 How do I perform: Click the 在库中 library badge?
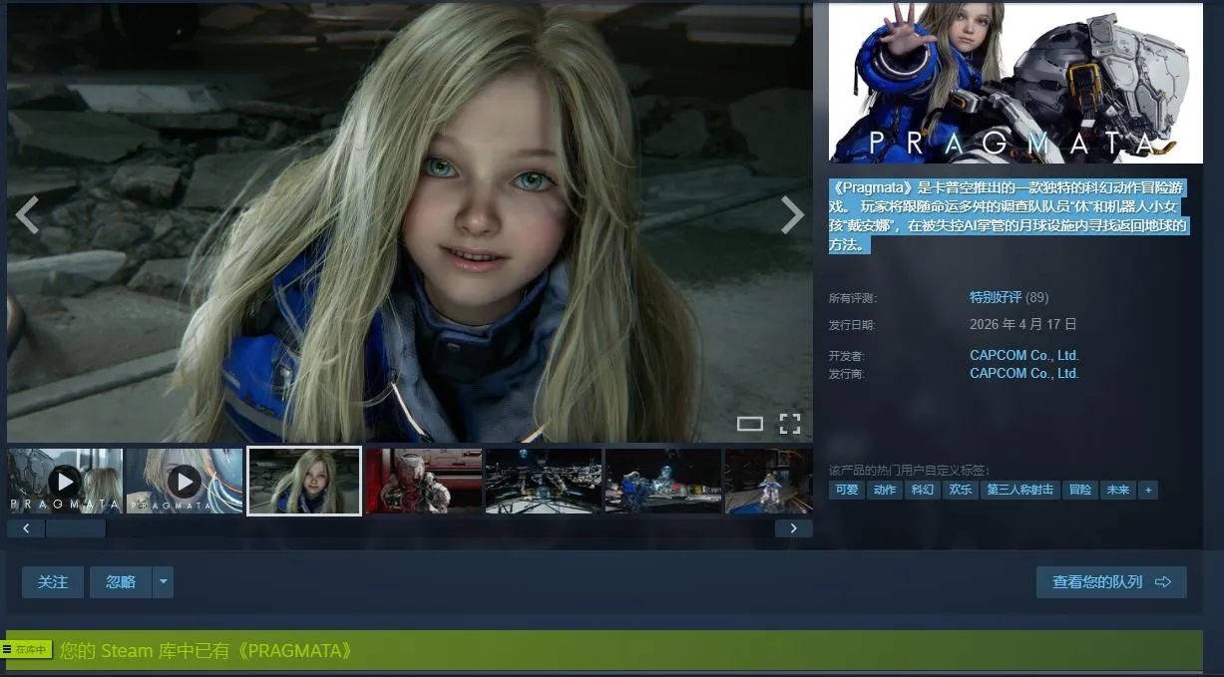[x=27, y=650]
